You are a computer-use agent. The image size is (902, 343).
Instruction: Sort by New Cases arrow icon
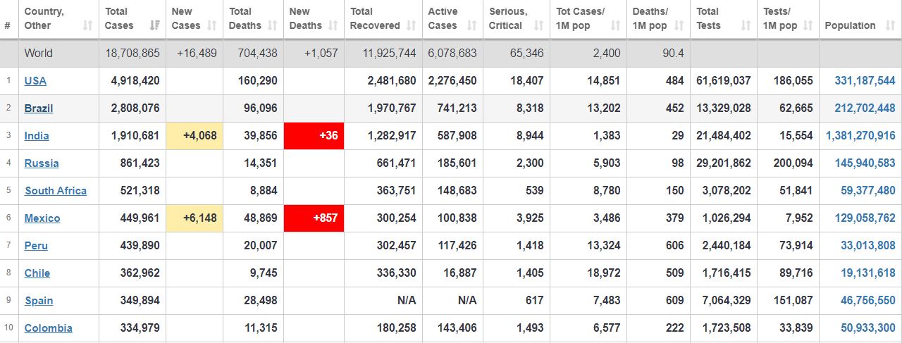tap(213, 25)
